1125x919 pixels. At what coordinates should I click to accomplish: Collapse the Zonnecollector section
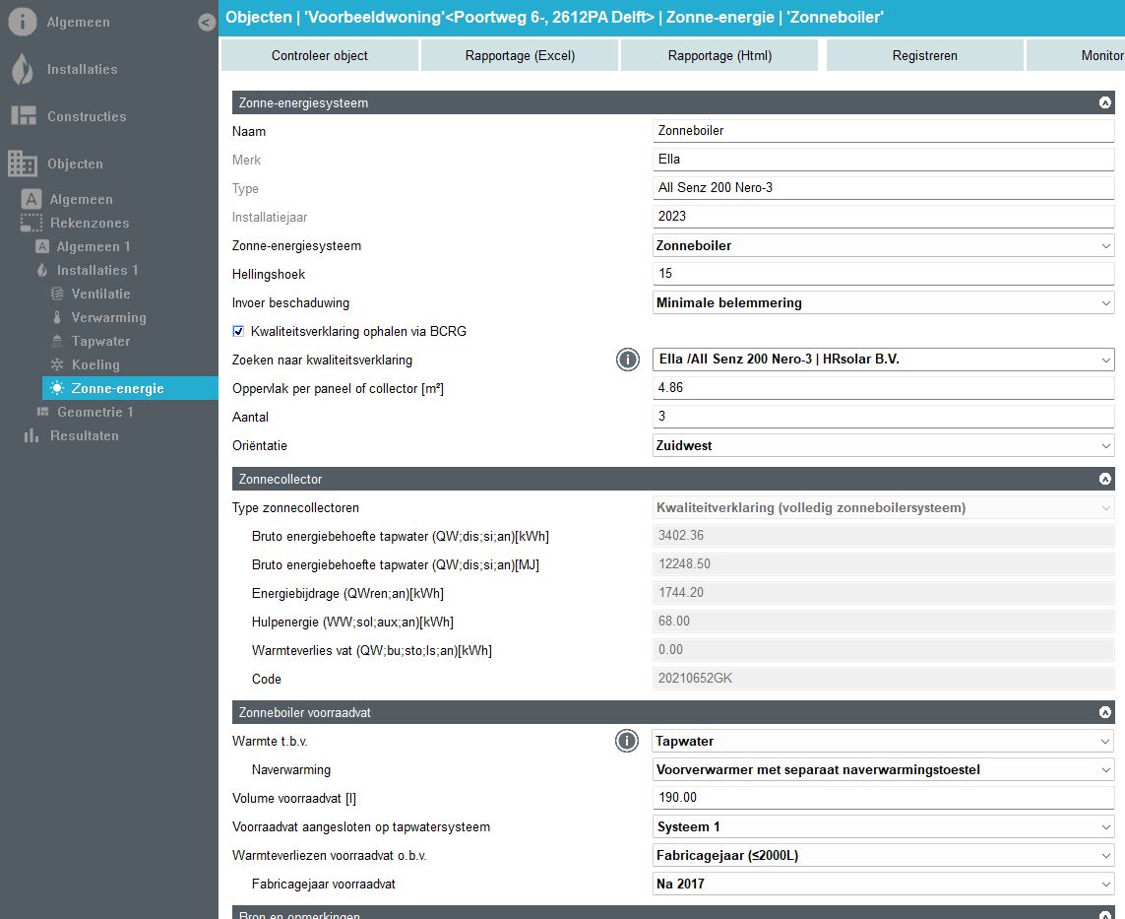1105,479
